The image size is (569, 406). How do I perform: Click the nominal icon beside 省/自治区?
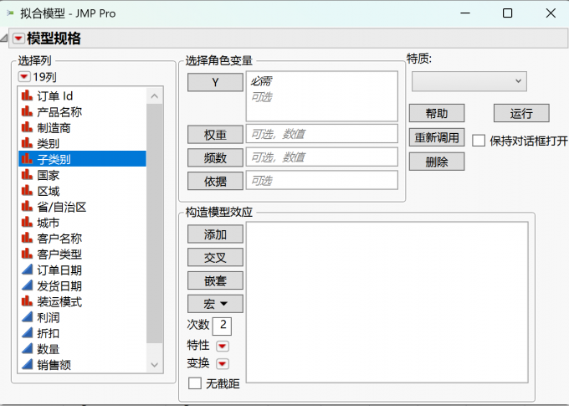pyautogui.click(x=27, y=206)
